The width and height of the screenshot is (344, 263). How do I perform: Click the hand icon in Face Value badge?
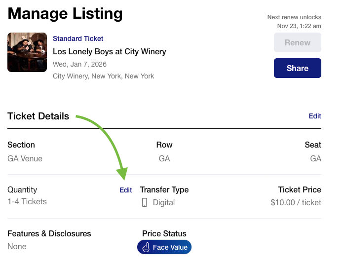(x=146, y=247)
